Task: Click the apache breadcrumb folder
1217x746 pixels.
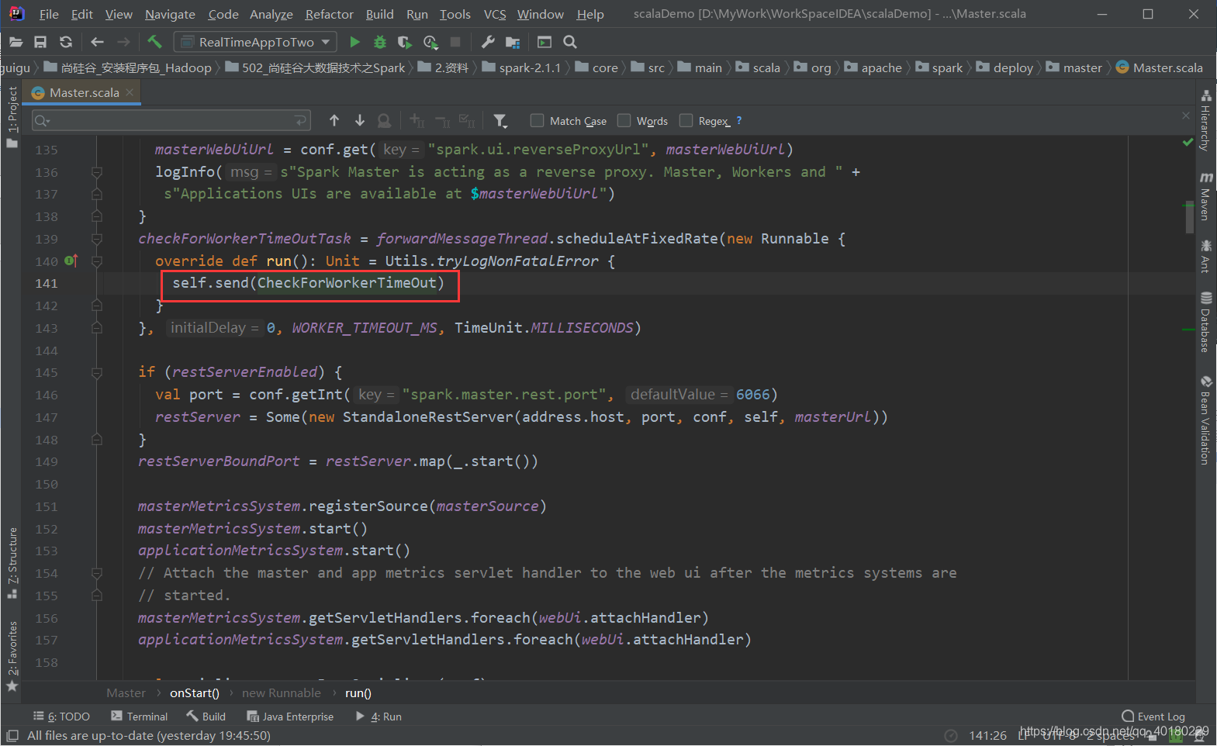Action: coord(873,67)
